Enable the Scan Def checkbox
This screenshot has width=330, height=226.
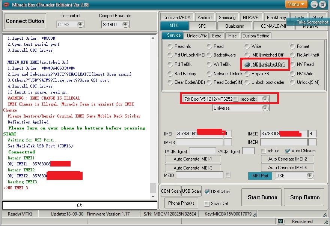click(207, 204)
